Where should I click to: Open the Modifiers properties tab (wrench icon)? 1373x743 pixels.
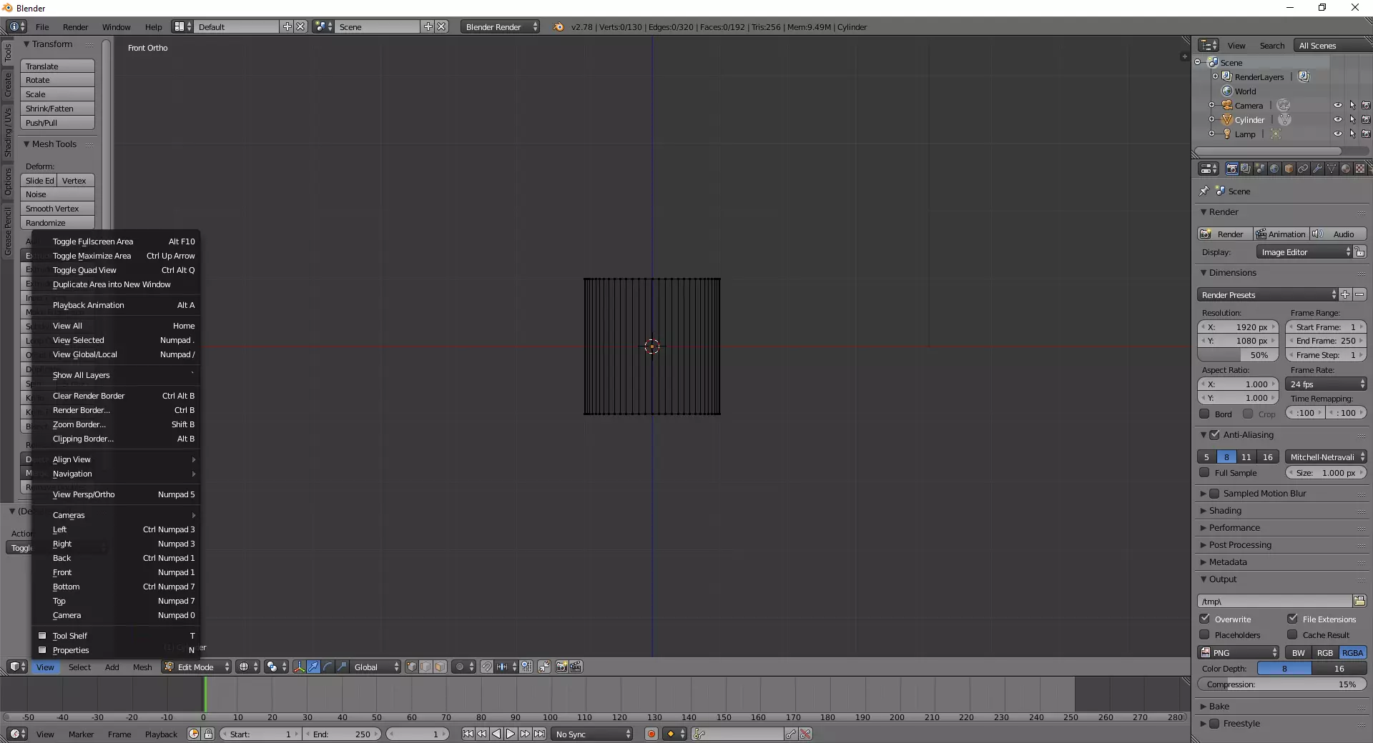pyautogui.click(x=1317, y=169)
